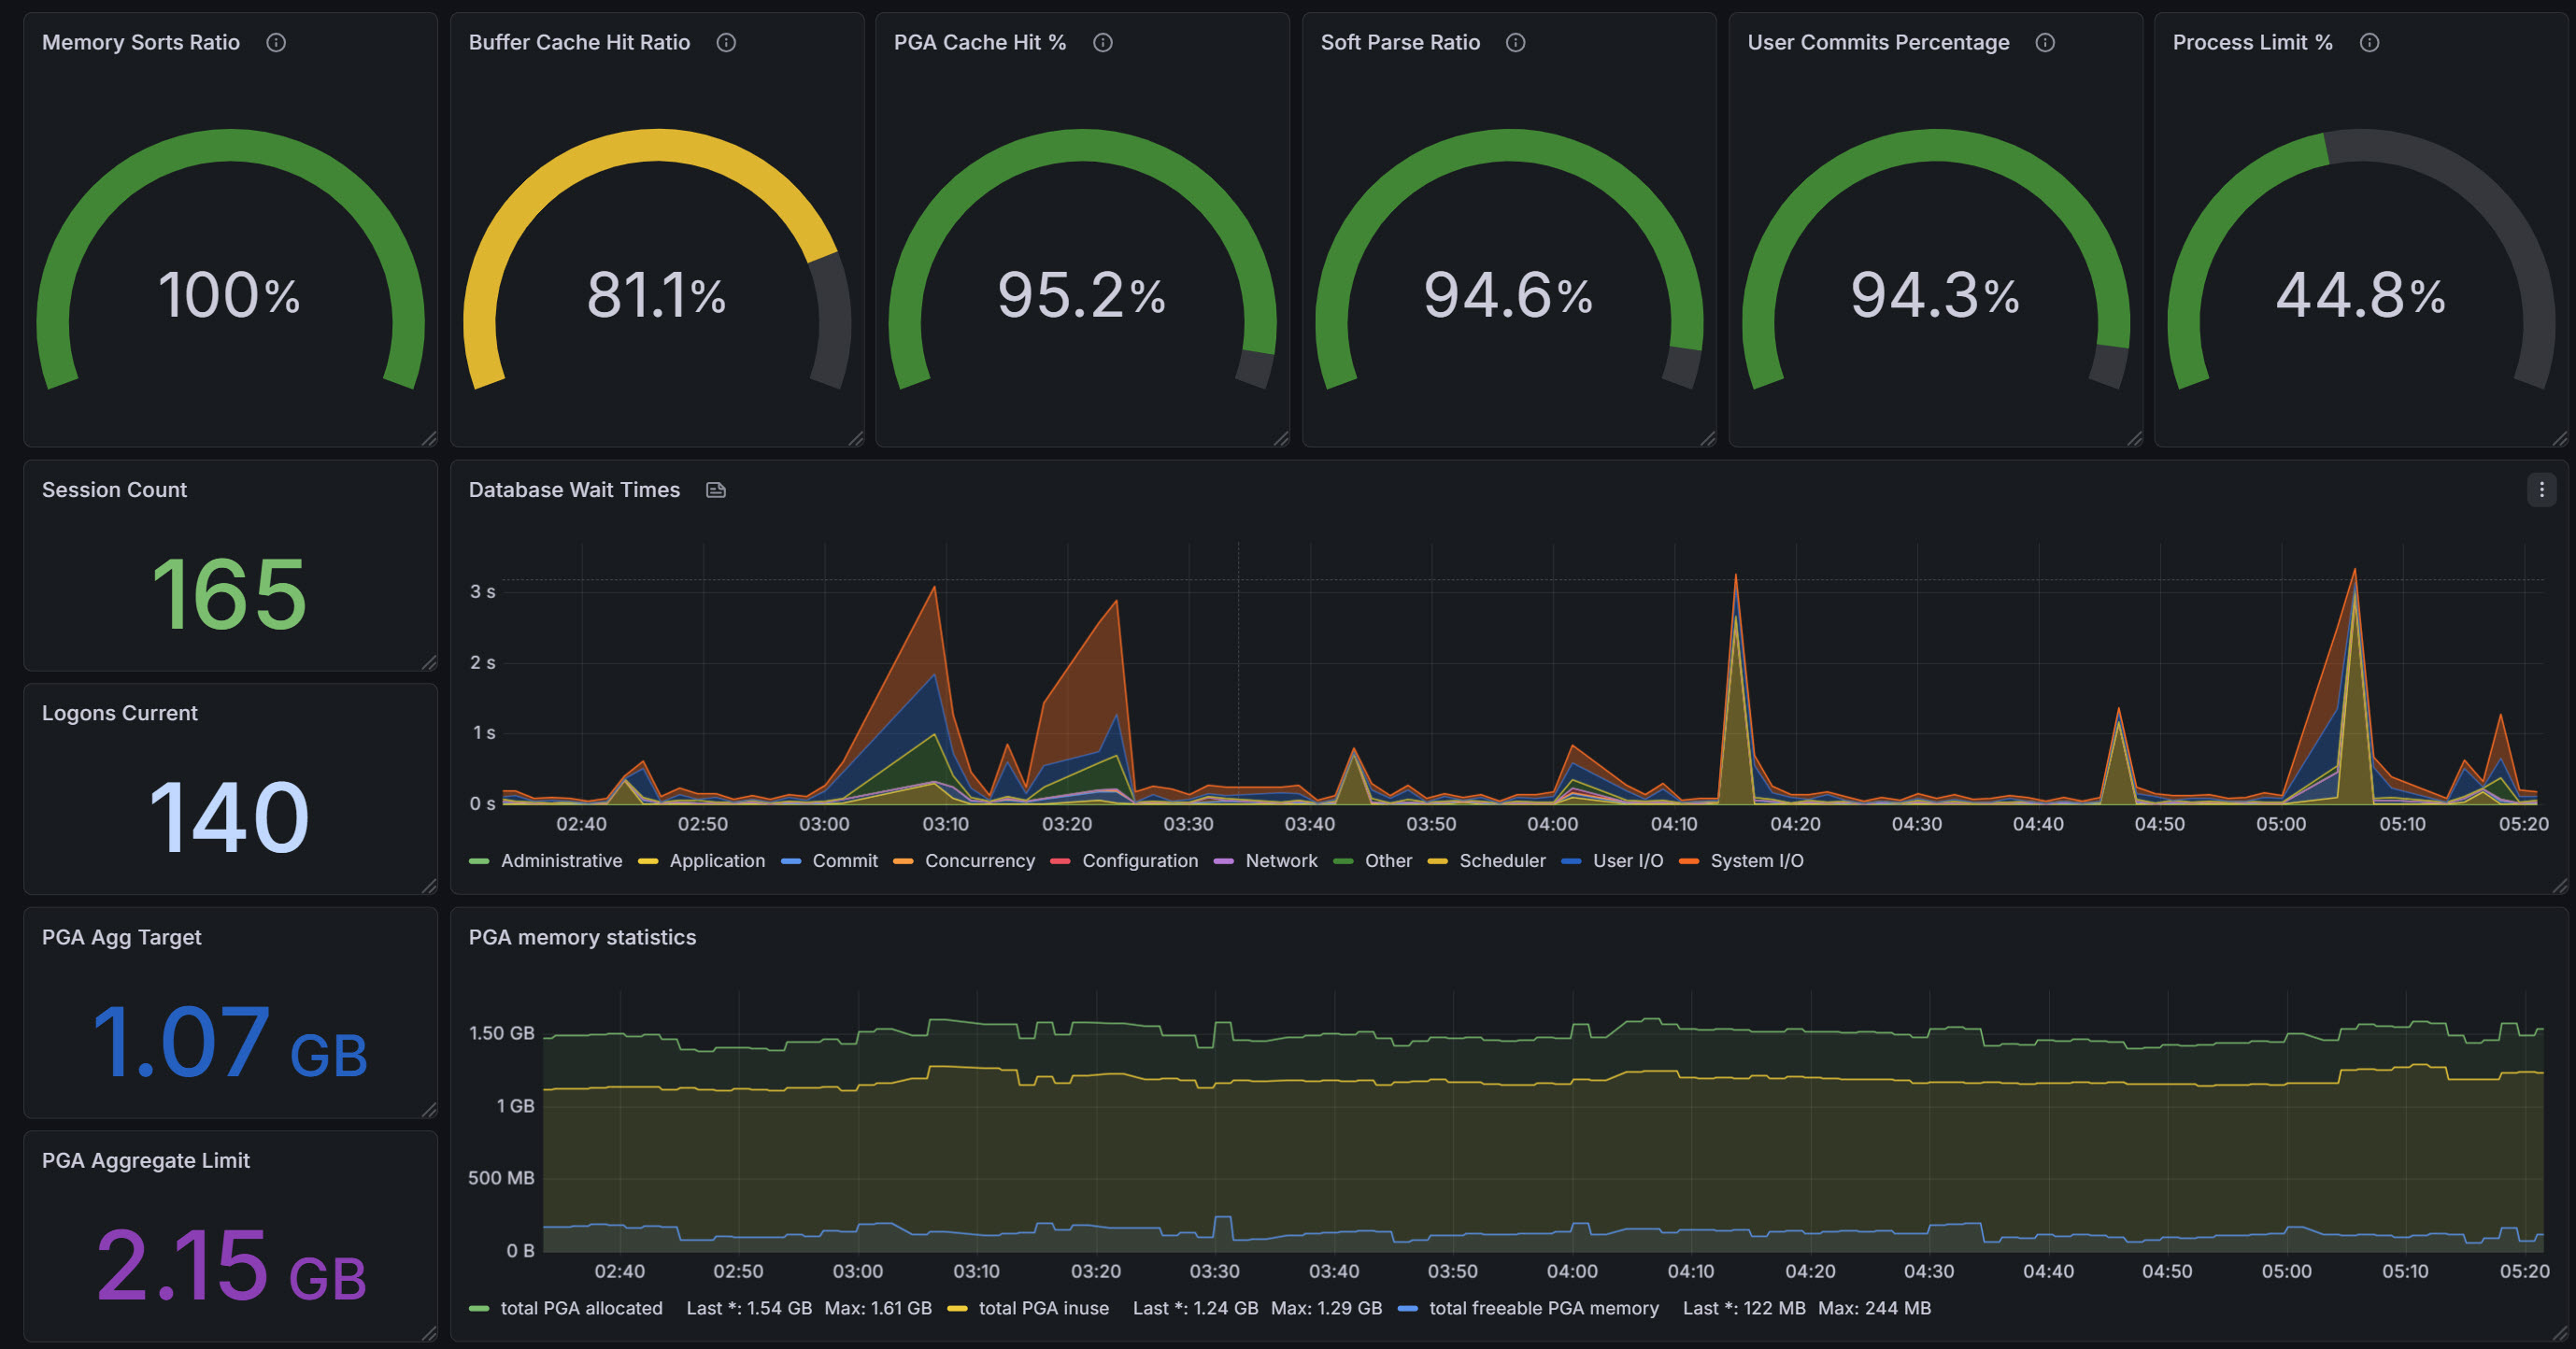2576x1349 pixels.
Task: Click resize handle of PGA Agg Target panel
Action: point(429,1109)
